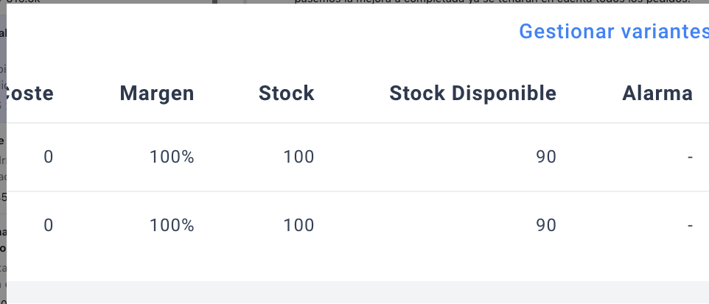Click the Margen column header

(157, 93)
